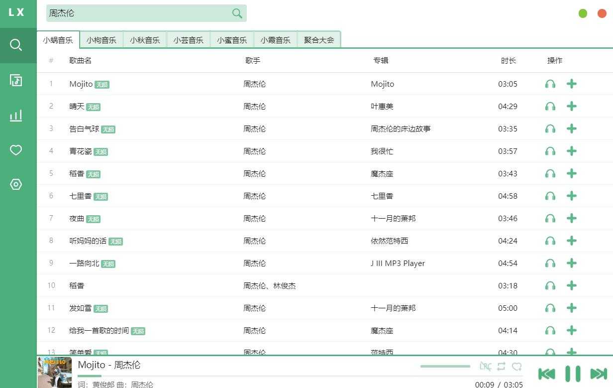Open favorites via the heart sidebar icon
Screen dimensions: 613x388
[16, 150]
